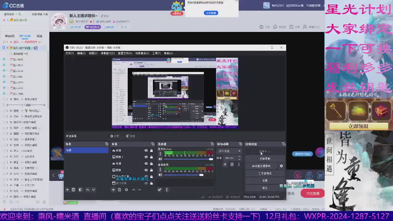
Task: Click the 工作室模式 studio mode button
Action: tap(265, 173)
